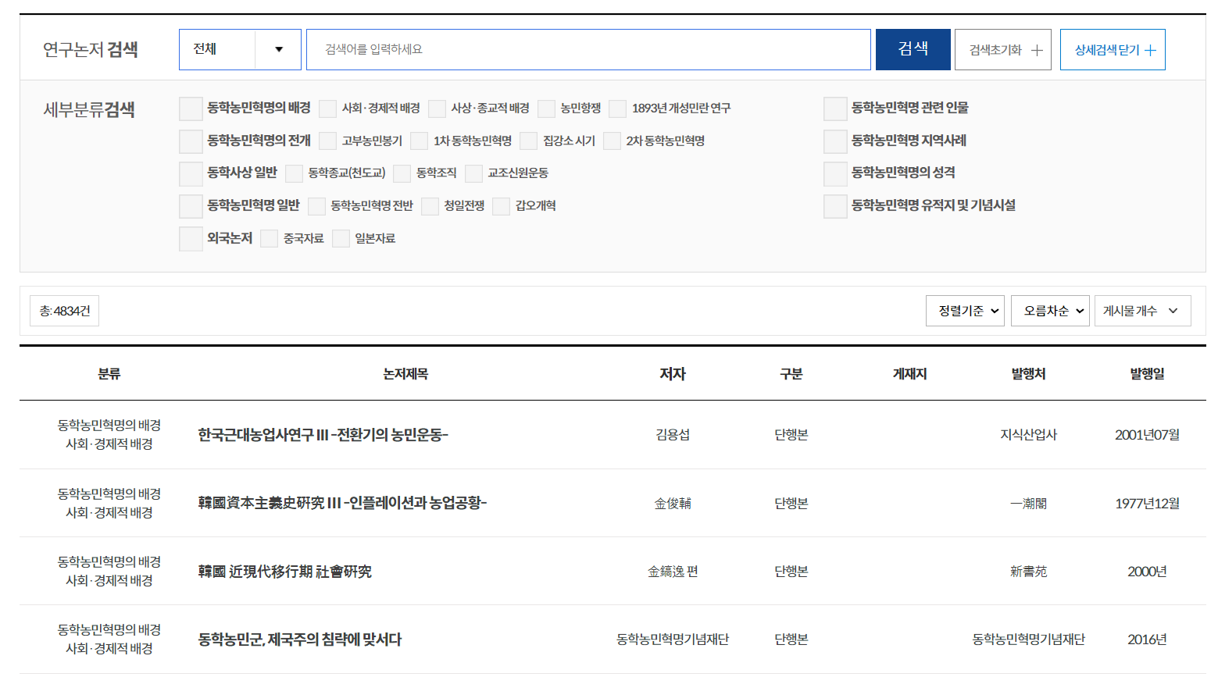Viewport: 1218px width, 677px height.
Task: Click the 논저제목 column header
Action: (405, 374)
